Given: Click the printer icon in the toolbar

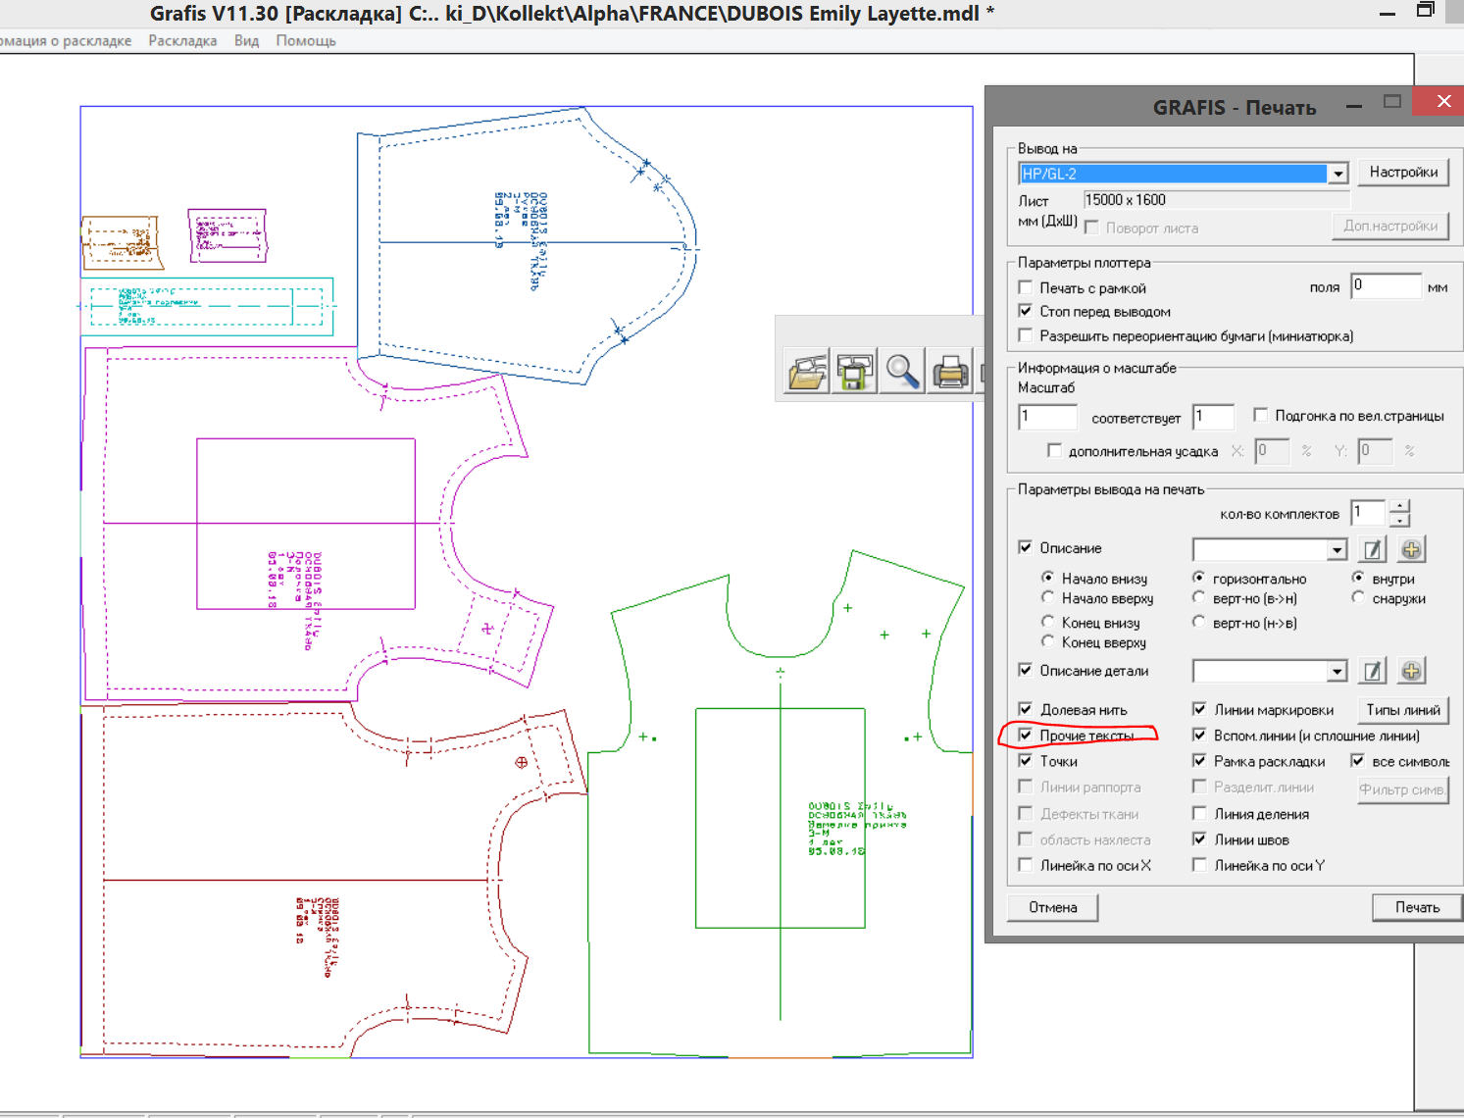Looking at the screenshot, I should pos(949,373).
